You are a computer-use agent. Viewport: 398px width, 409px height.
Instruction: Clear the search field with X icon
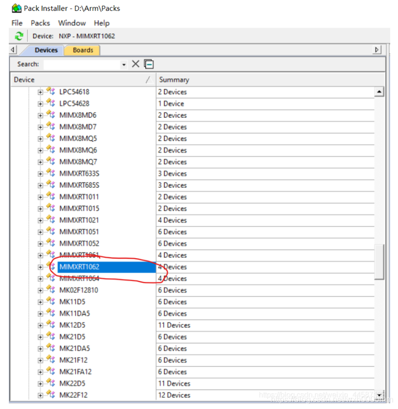pyautogui.click(x=135, y=64)
